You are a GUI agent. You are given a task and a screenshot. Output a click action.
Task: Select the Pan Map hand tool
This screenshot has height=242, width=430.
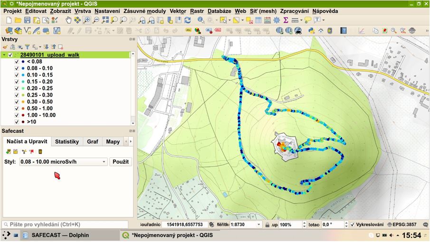tap(68, 20)
